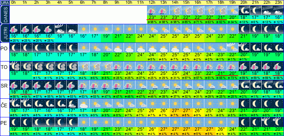Image resolution: width=284 pixels, height=136 pixels.
Task: Click the URA header label
Action: pos(5,3)
